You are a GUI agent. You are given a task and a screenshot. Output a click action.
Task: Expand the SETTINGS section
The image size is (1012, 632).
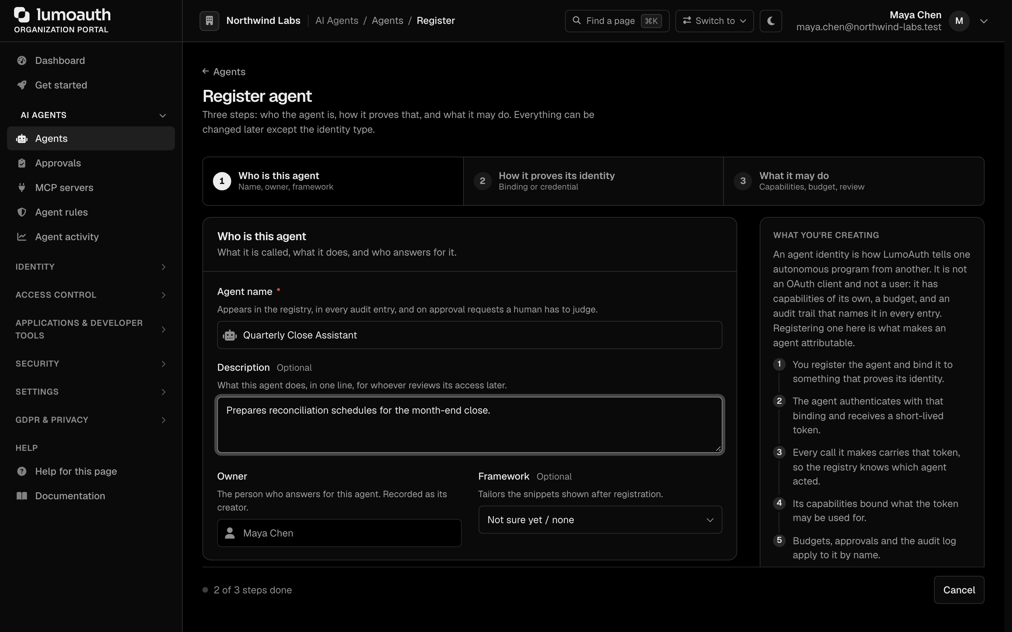(91, 392)
